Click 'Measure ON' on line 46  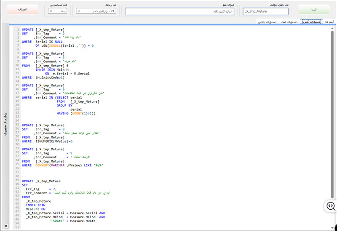pyautogui.click(x=35, y=209)
